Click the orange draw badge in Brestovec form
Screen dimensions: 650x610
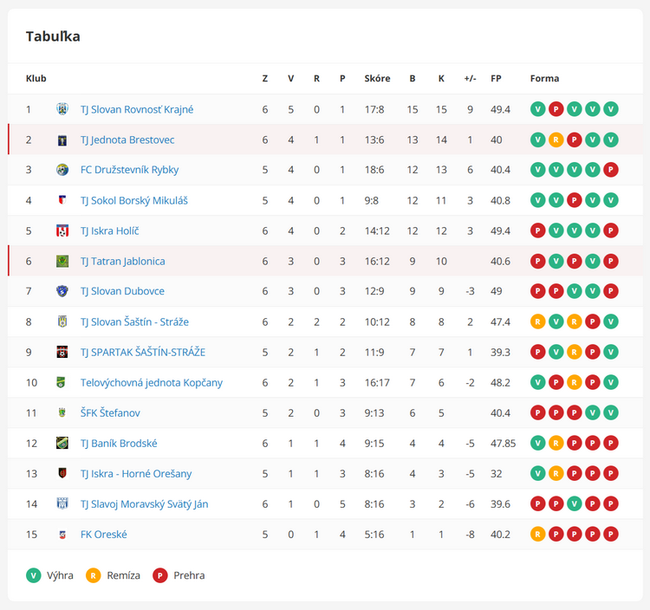[556, 140]
